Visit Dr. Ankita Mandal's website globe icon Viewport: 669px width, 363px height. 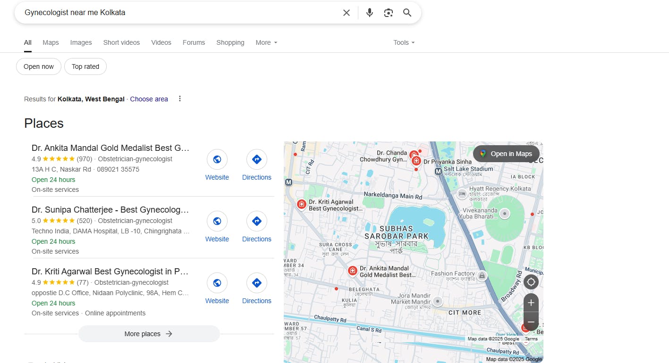click(217, 159)
